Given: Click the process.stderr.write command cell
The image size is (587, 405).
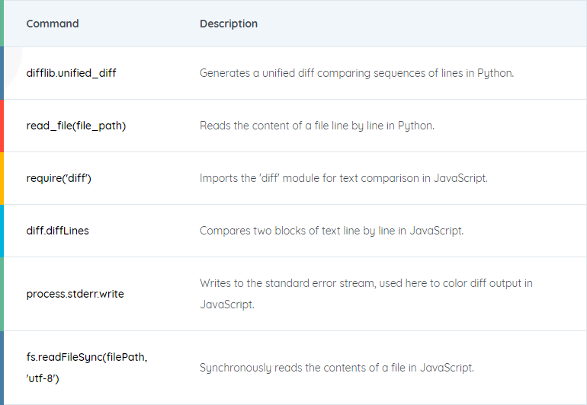Looking at the screenshot, I should pyautogui.click(x=75, y=294).
